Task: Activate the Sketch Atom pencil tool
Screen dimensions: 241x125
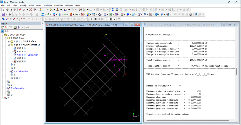Action: (x=41, y=10)
